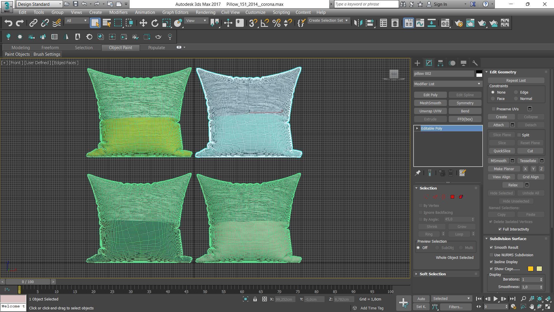Toggle the Isoline Display checkbox
This screenshot has width=554, height=312.
491,262
